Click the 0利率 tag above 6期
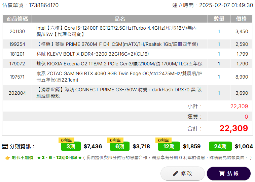Screen dimensions: 255x182 [115, 140]
